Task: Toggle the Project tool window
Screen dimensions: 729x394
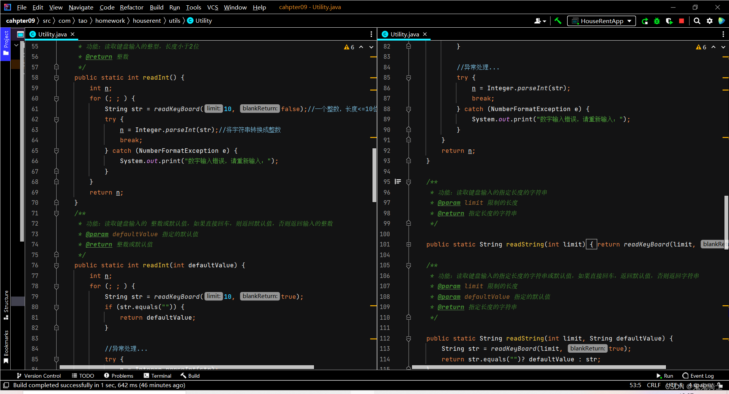Action: (x=6, y=43)
